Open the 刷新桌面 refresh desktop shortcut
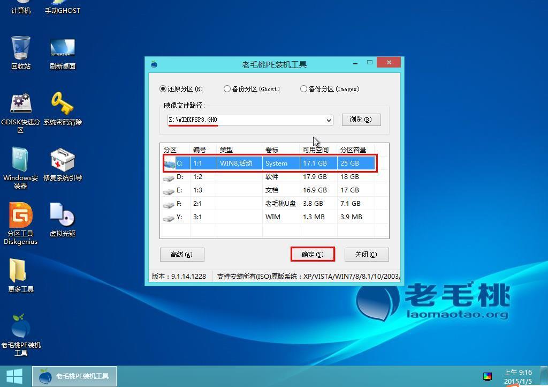Screen dimensions: 548x387 (62, 47)
